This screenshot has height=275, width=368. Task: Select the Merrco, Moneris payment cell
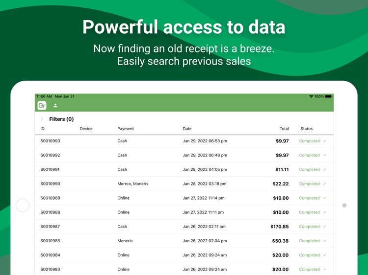[x=133, y=183]
